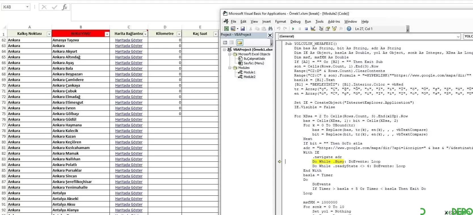Viewport: 473px width, 215px height.
Task: Click the Name Box showing K48
Action: coord(13,7)
